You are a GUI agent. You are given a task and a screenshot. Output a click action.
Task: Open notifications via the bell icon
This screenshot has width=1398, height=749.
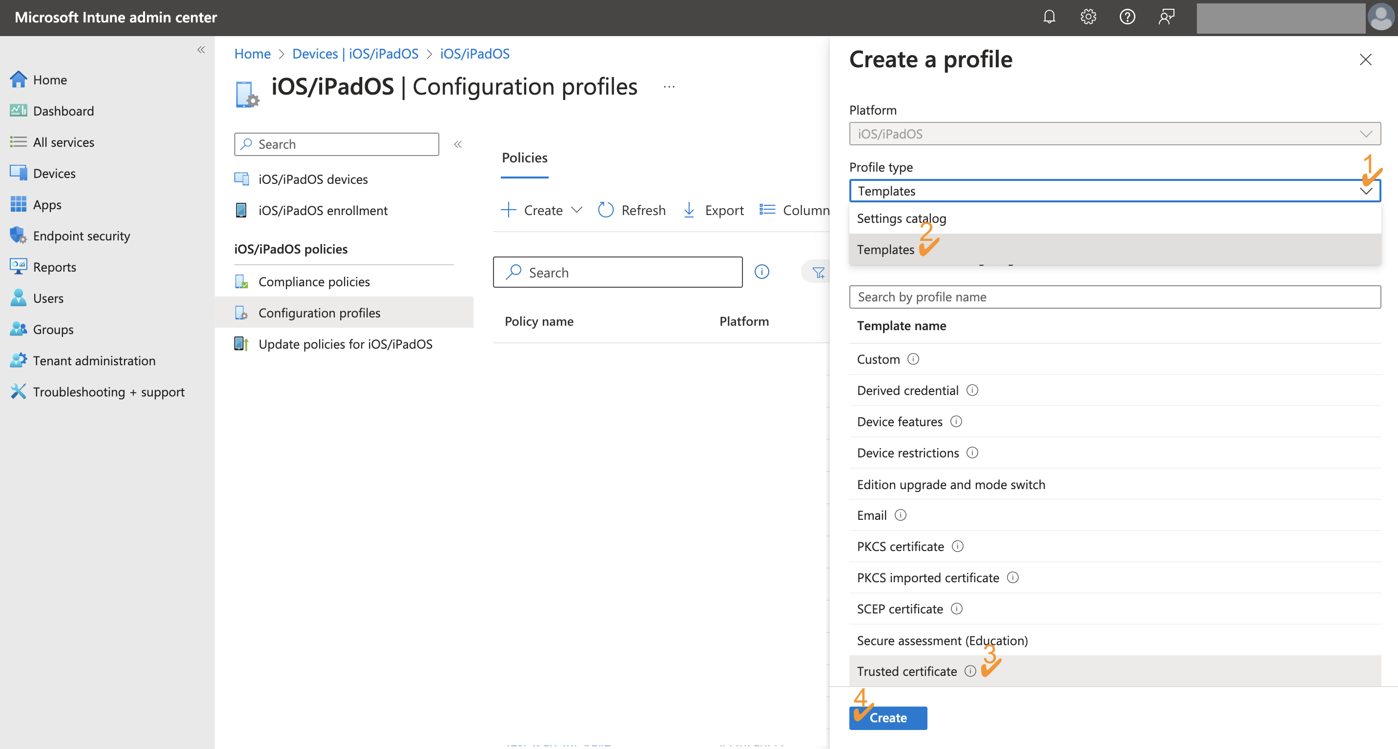1049,17
